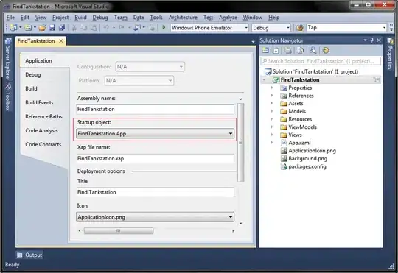This screenshot has width=398, height=273.
Task: Open the Windows Phone Emulator target dropdown
Action: (209, 28)
